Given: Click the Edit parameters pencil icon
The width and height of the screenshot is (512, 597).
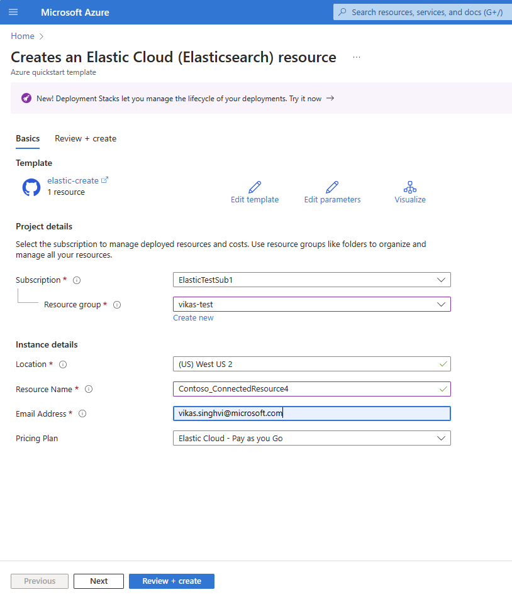Looking at the screenshot, I should coord(332,187).
